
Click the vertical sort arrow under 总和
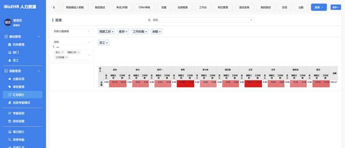coord(54,47)
